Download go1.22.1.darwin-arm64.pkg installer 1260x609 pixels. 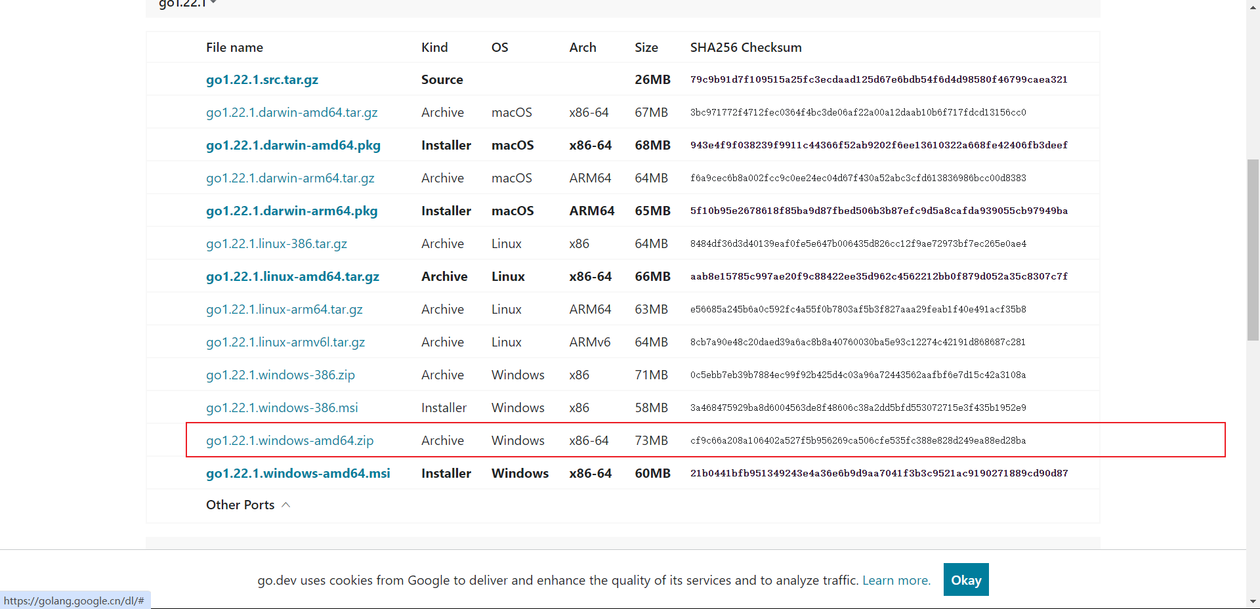click(291, 211)
